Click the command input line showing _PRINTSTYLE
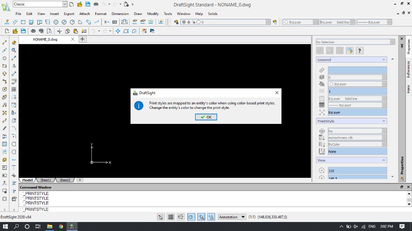The width and height of the screenshot is (412, 231). (214, 209)
